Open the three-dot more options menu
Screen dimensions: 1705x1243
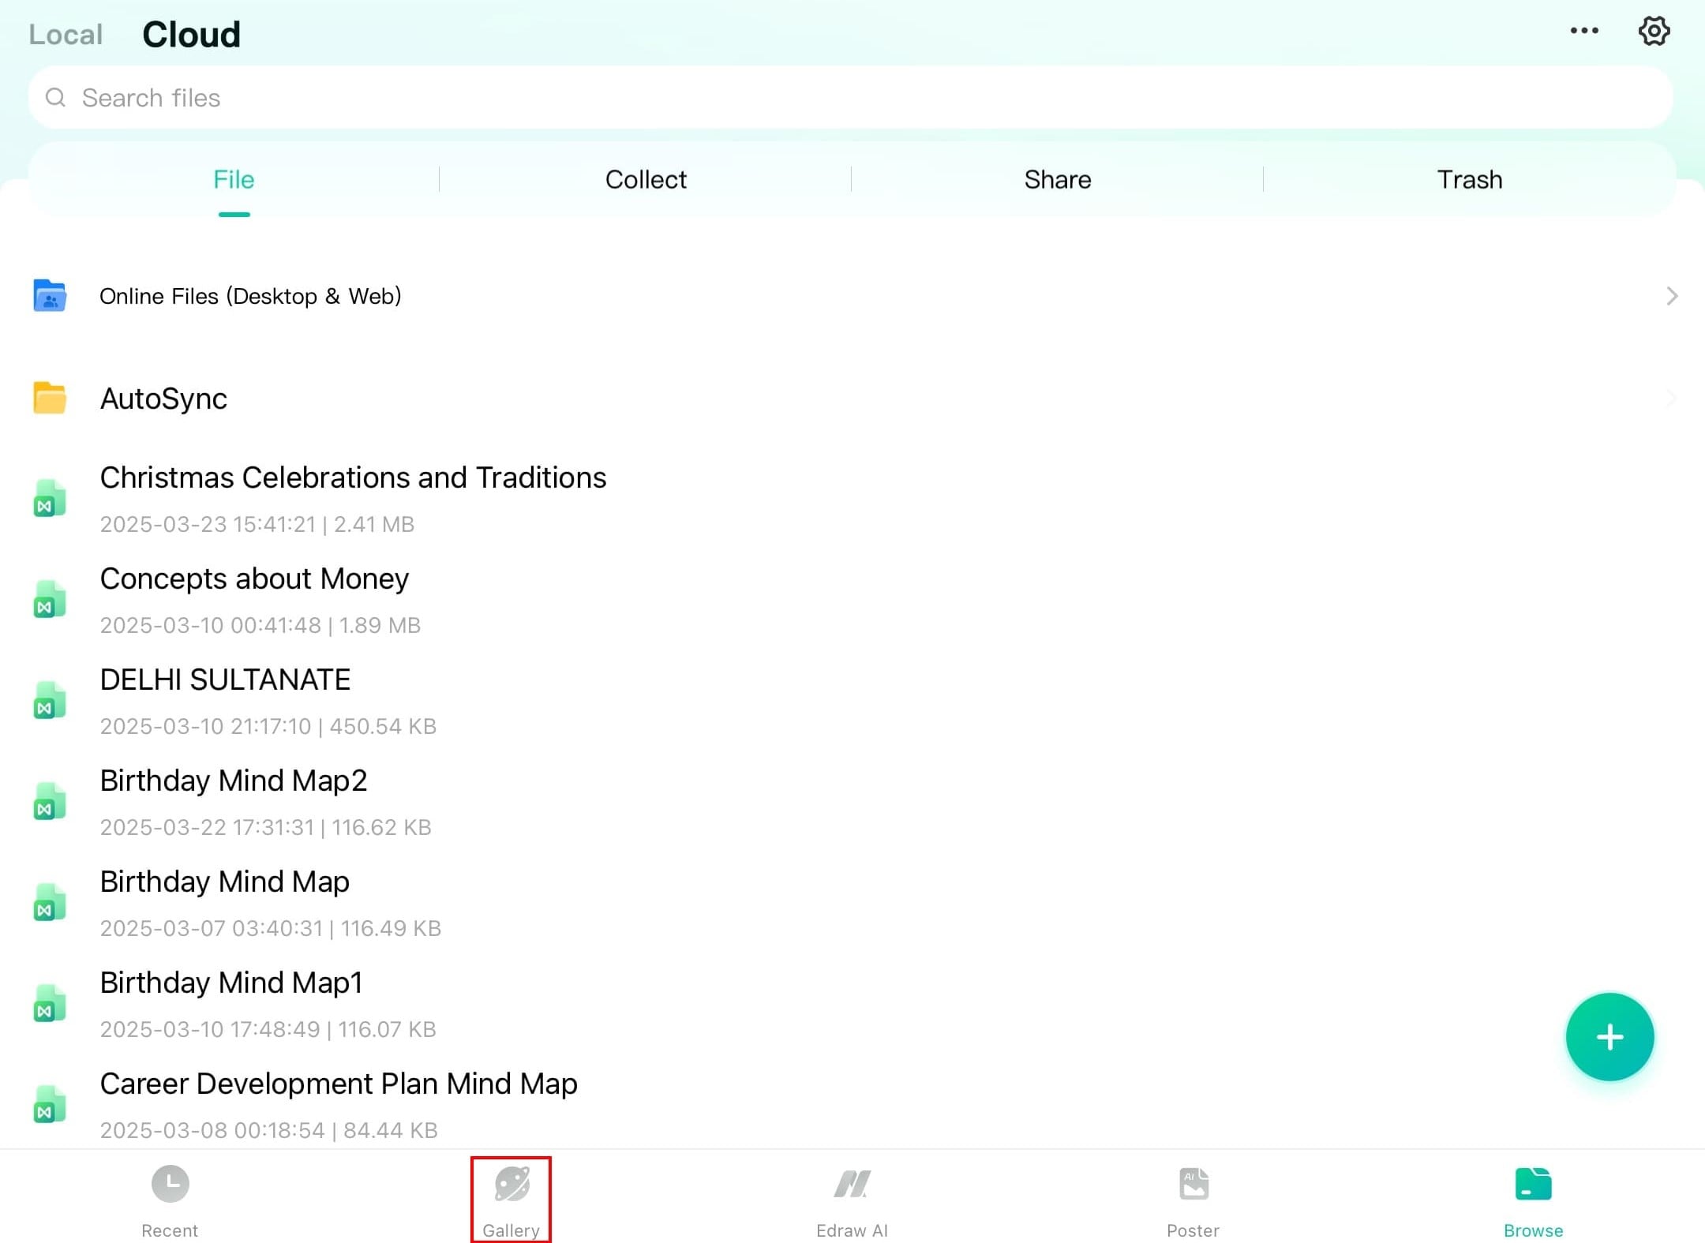(x=1583, y=31)
